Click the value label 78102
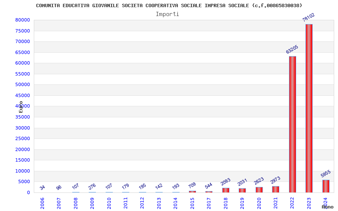This screenshot has height=211, width=338. tap(308, 17)
